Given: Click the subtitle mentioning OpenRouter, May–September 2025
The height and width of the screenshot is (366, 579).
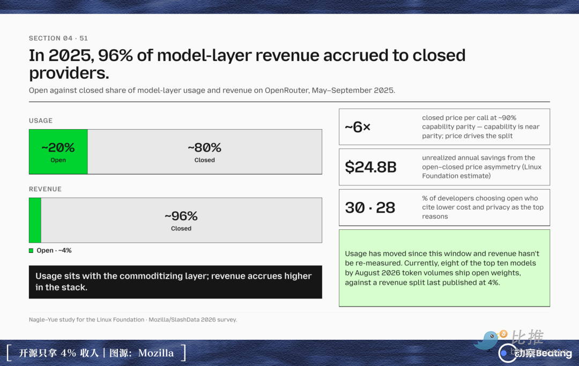Looking at the screenshot, I should (x=212, y=91).
